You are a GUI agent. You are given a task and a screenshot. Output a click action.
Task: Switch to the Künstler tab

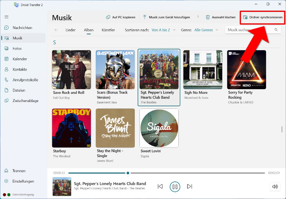coord(108,30)
